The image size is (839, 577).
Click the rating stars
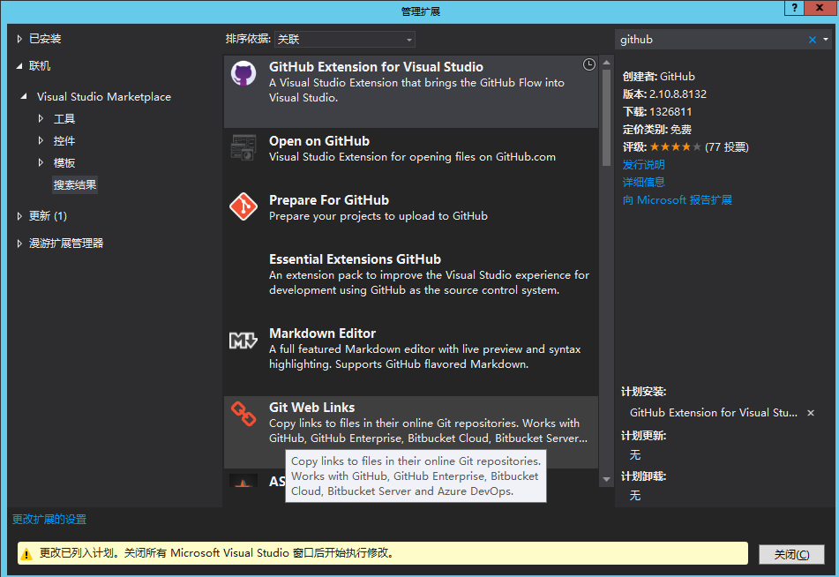pyautogui.click(x=675, y=146)
